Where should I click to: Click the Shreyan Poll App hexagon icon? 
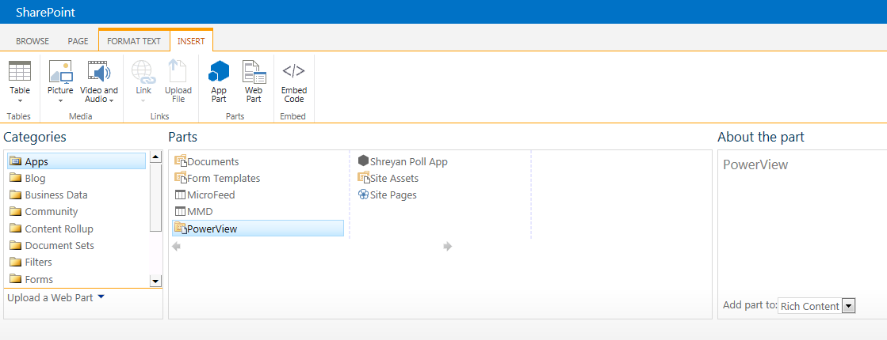pos(363,161)
